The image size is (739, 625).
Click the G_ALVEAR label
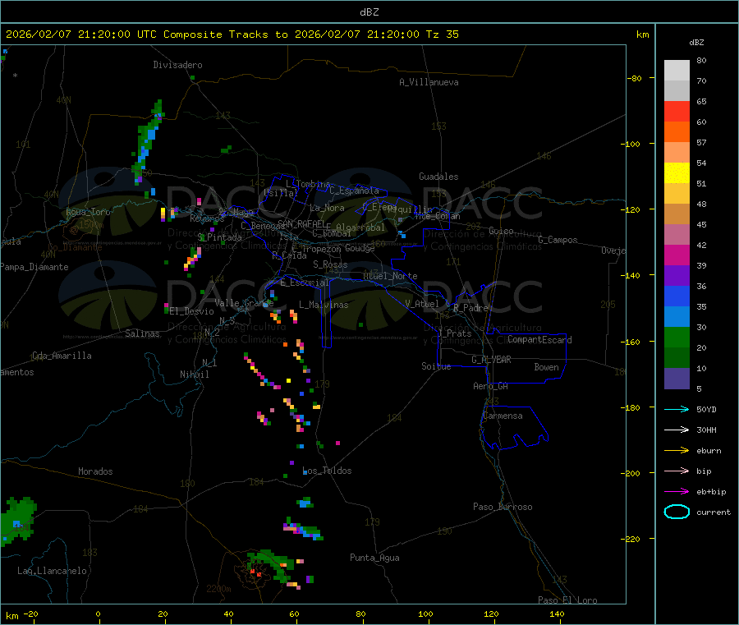click(x=491, y=360)
